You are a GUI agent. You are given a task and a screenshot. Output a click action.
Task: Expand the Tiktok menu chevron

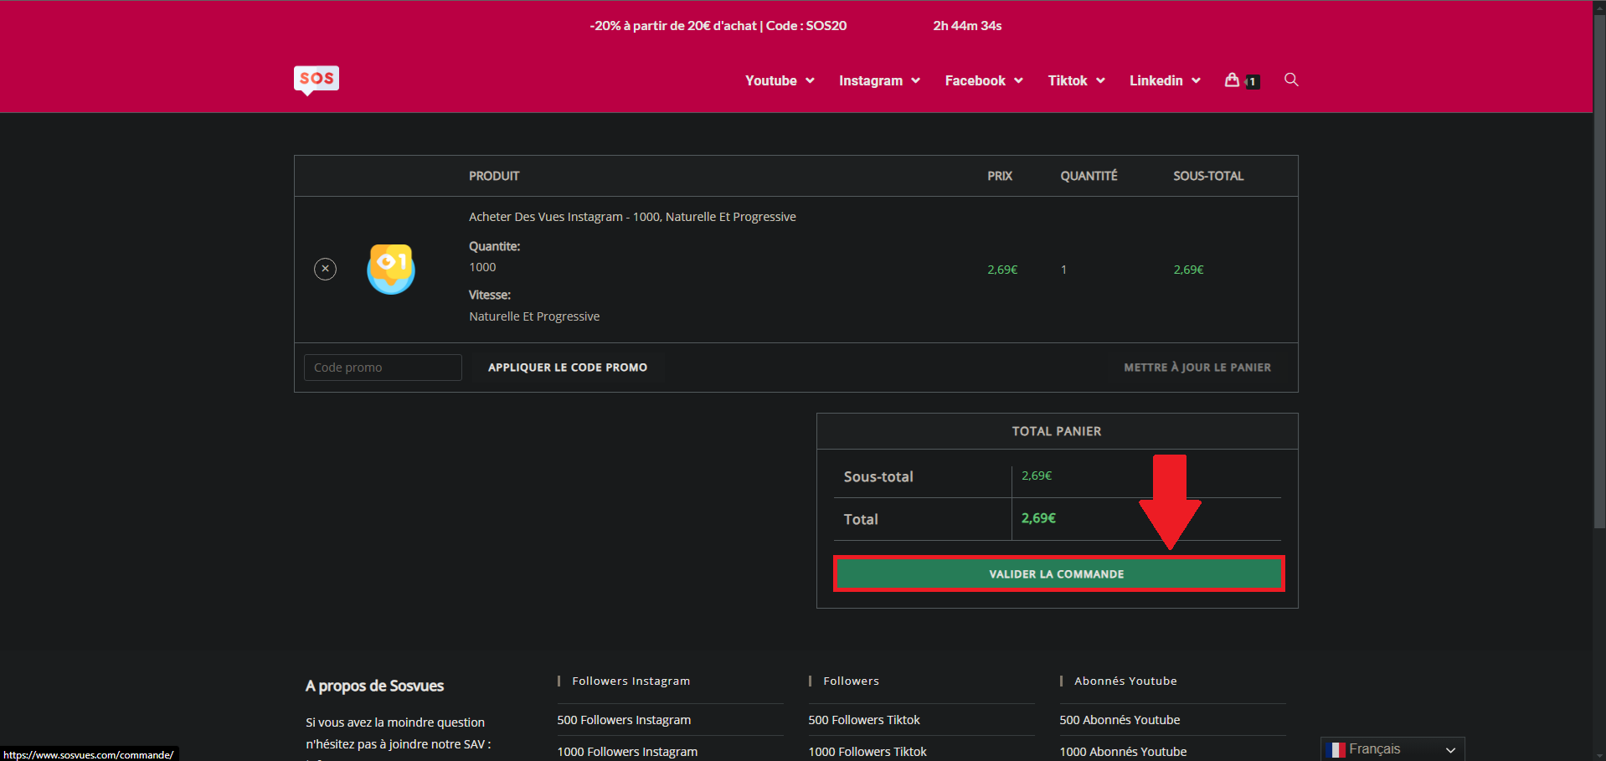[x=1100, y=80]
